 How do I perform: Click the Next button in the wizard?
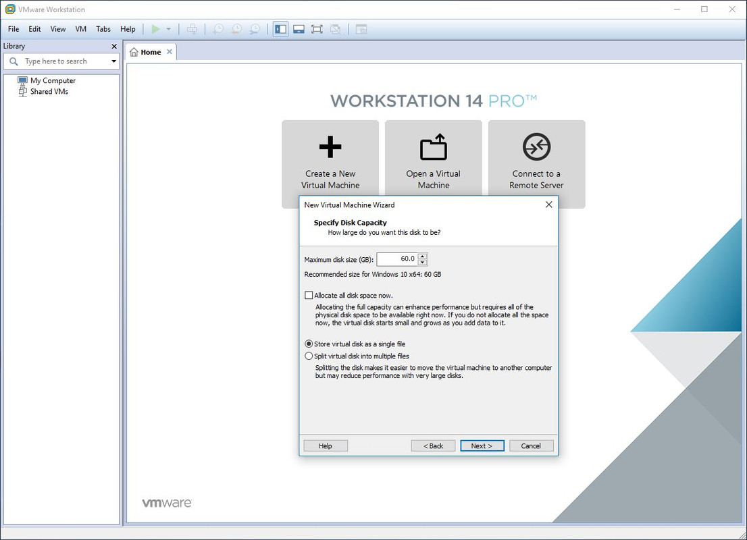pos(482,446)
